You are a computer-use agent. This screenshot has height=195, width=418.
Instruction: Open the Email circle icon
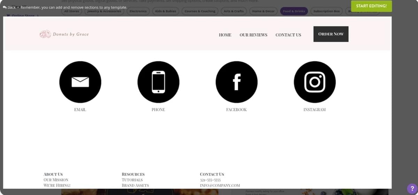click(x=80, y=82)
